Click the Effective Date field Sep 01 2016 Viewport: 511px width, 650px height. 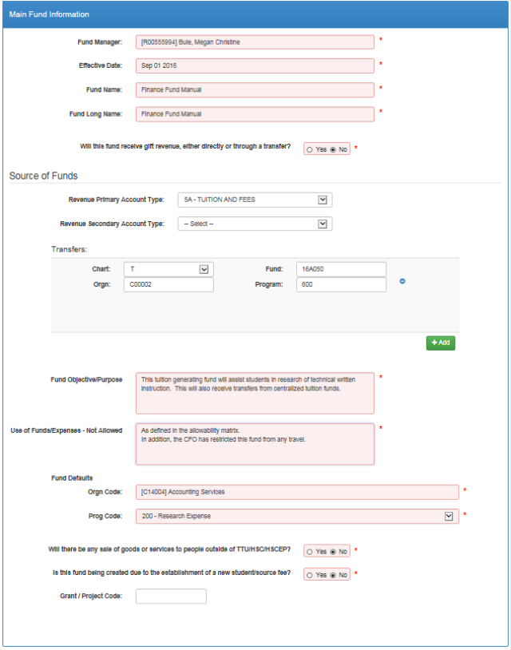255,65
